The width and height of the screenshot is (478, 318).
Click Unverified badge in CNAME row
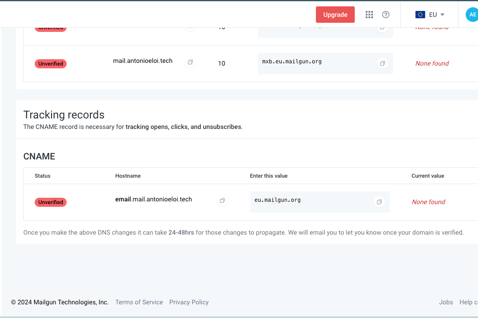pyautogui.click(x=51, y=202)
